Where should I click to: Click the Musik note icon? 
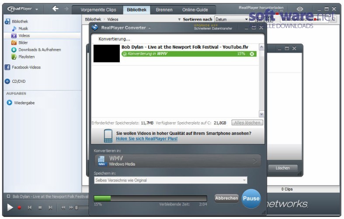(x=14, y=28)
